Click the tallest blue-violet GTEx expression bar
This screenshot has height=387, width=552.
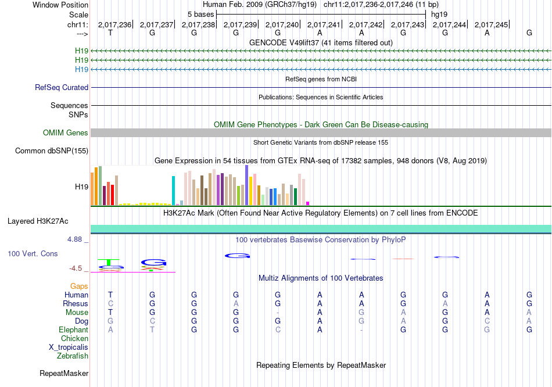point(247,185)
